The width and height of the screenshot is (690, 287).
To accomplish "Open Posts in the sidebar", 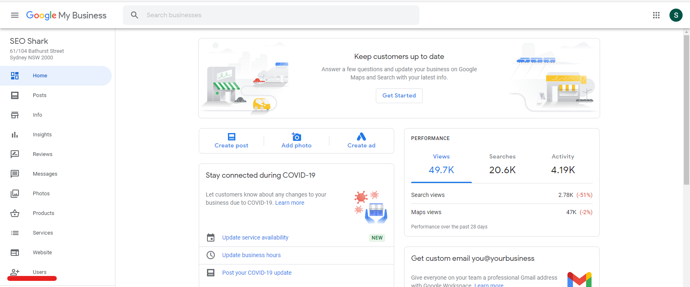I will coord(56,95).
